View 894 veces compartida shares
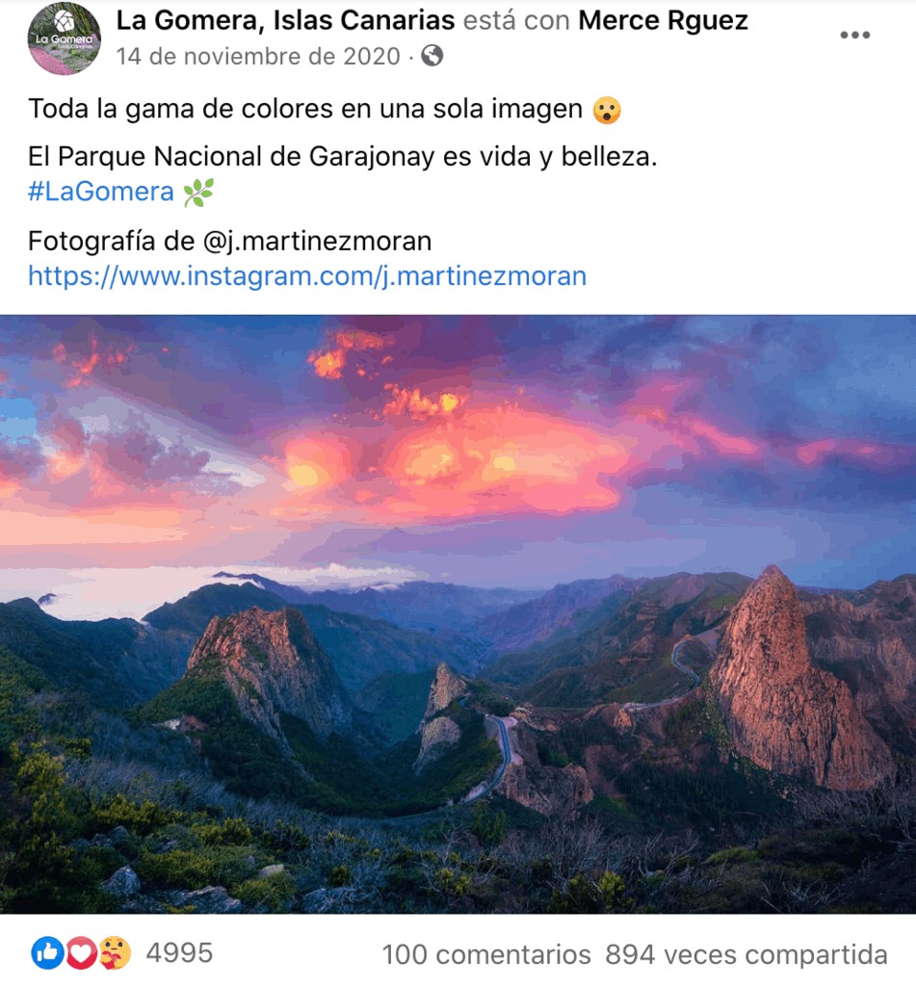 746,954
